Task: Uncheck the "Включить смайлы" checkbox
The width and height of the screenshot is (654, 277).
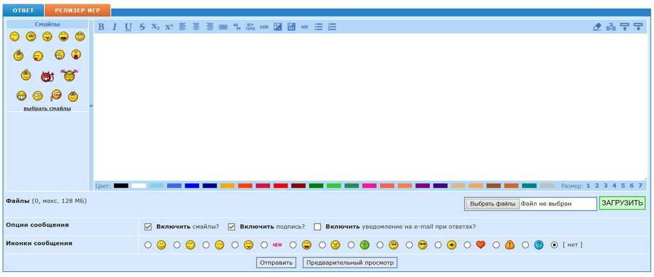Action: pos(148,227)
